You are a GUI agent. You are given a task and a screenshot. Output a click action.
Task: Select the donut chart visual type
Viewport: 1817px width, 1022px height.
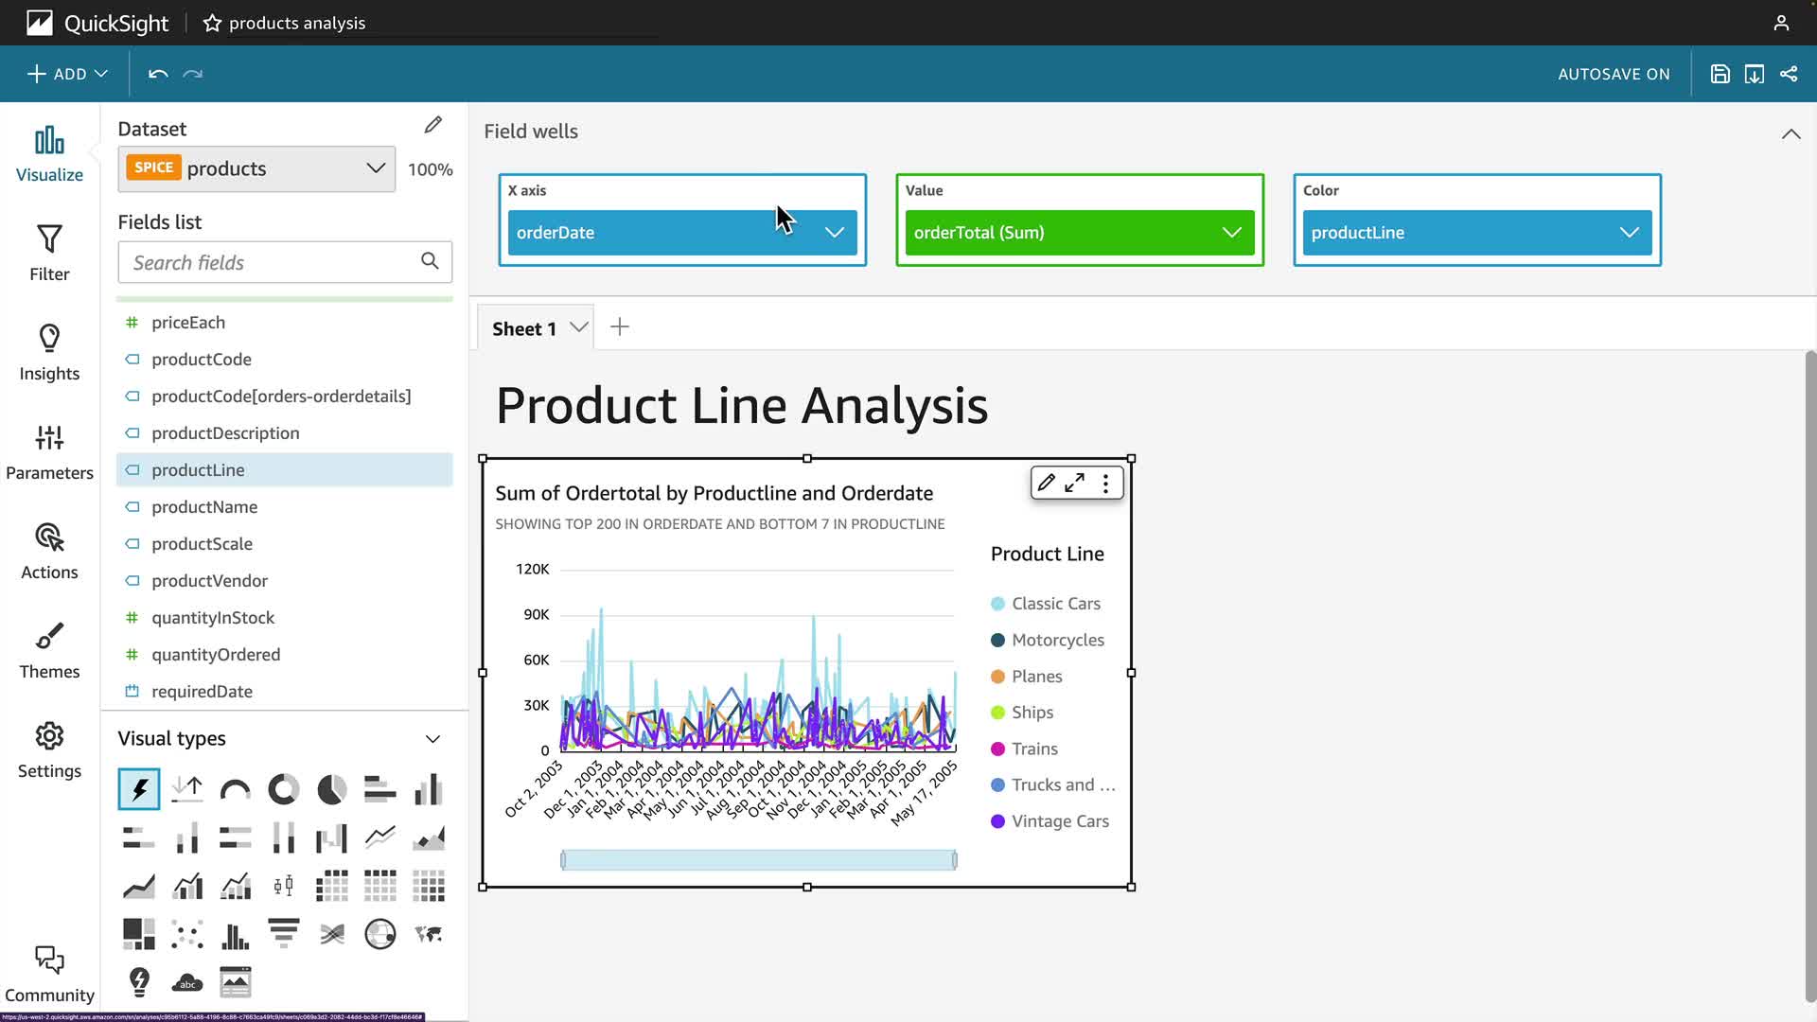click(x=283, y=789)
